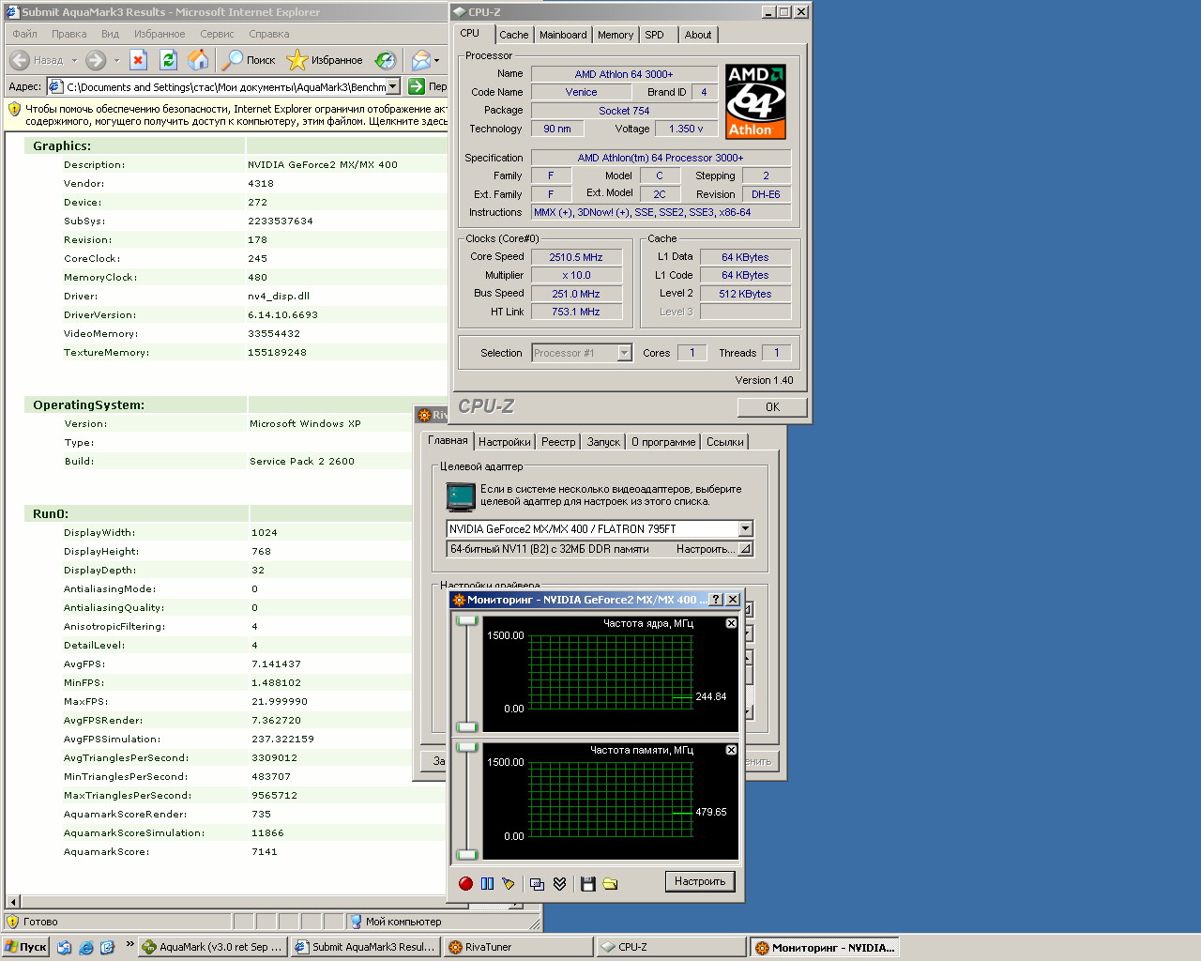Click the green Go arrow next to address bar
Image resolution: width=1201 pixels, height=961 pixels.
417,86
